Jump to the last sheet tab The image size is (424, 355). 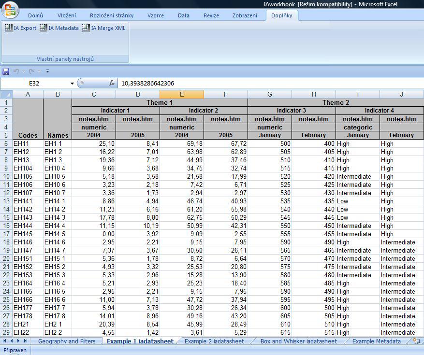click(26, 341)
